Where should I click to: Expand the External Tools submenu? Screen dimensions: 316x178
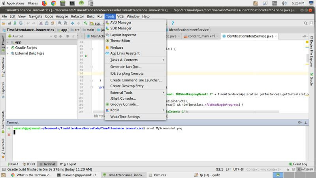135,93
